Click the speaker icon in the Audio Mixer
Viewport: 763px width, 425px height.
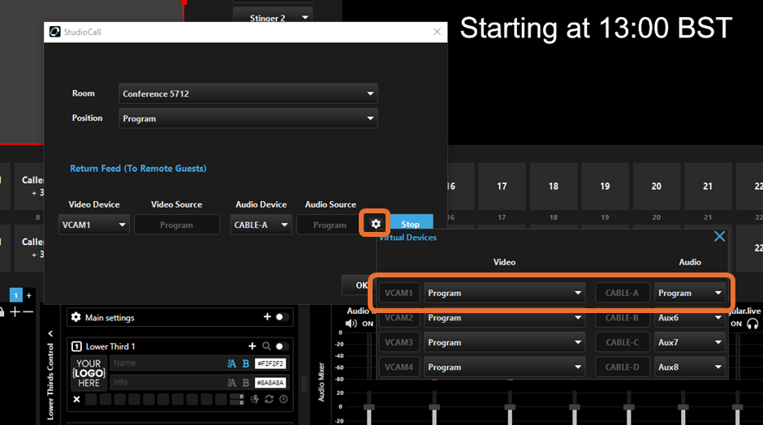[x=351, y=324]
